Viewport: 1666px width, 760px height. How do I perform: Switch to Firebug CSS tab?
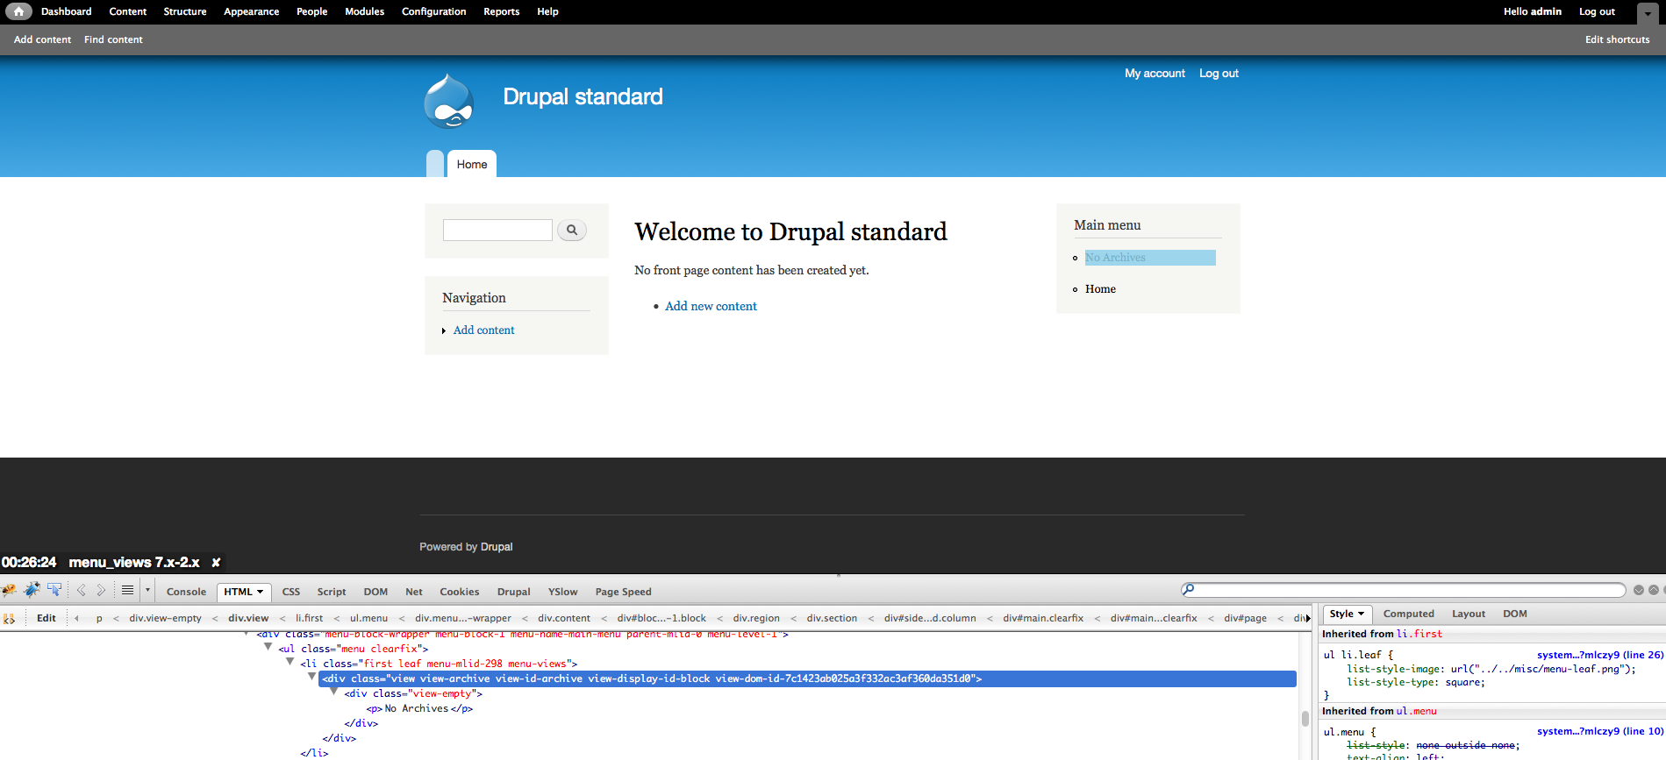click(x=291, y=592)
